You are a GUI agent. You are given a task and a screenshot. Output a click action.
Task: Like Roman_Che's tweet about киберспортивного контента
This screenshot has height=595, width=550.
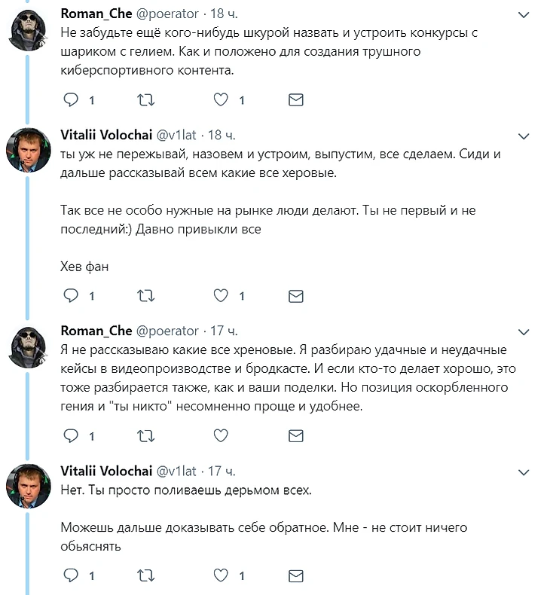221,100
